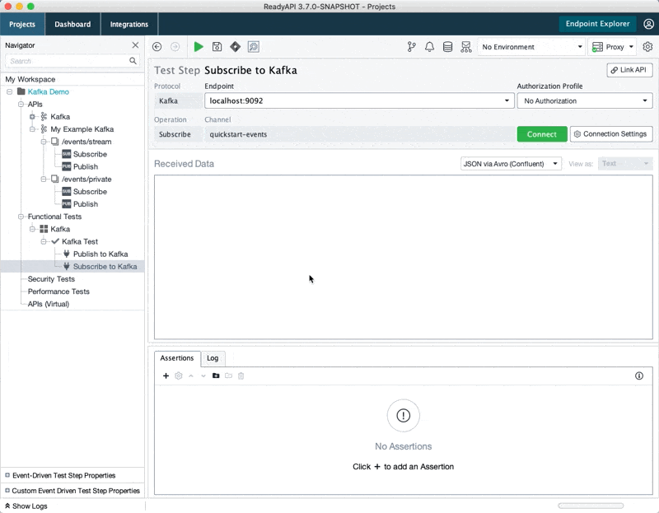The width and height of the screenshot is (659, 513).
Task: Switch to the Dashboard tab
Action: pyautogui.click(x=72, y=24)
